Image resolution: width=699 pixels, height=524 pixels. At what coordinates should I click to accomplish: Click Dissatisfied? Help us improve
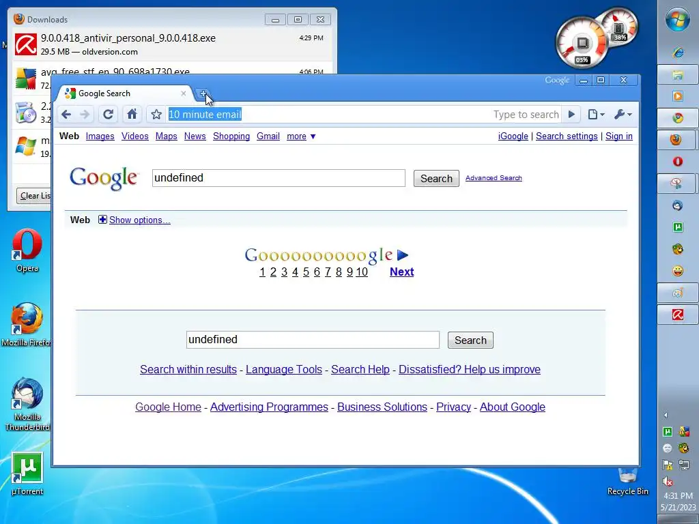pos(470,369)
